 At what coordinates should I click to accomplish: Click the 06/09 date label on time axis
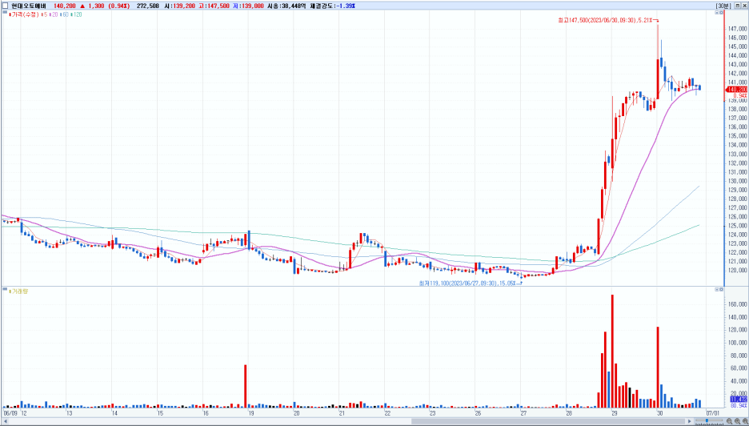[x=10, y=413]
